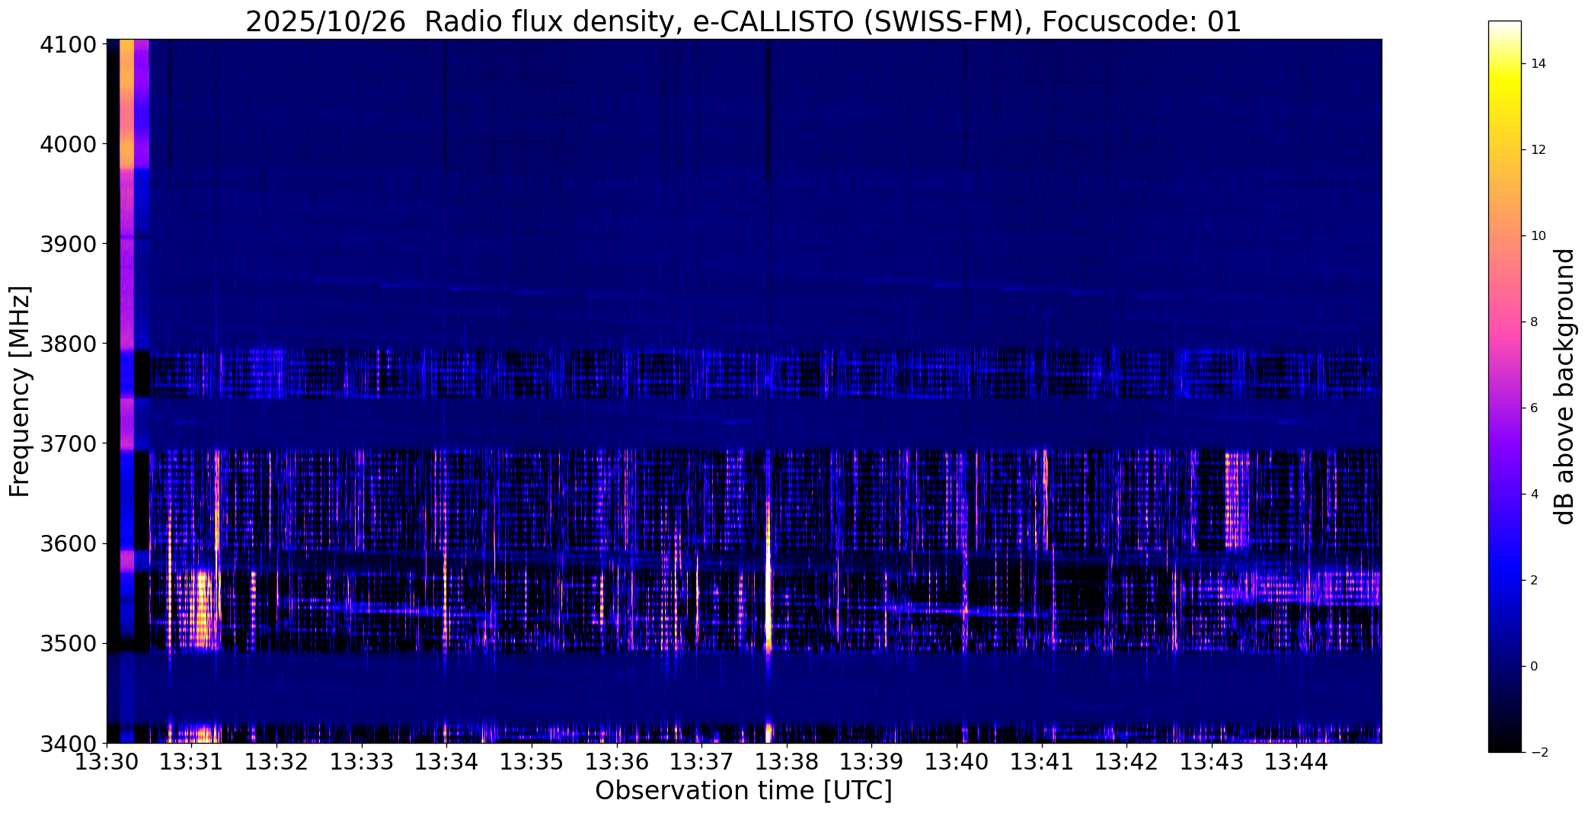Pick the colorbar tick label 0
Viewport: 1588px width, 813px height.
point(1535,667)
